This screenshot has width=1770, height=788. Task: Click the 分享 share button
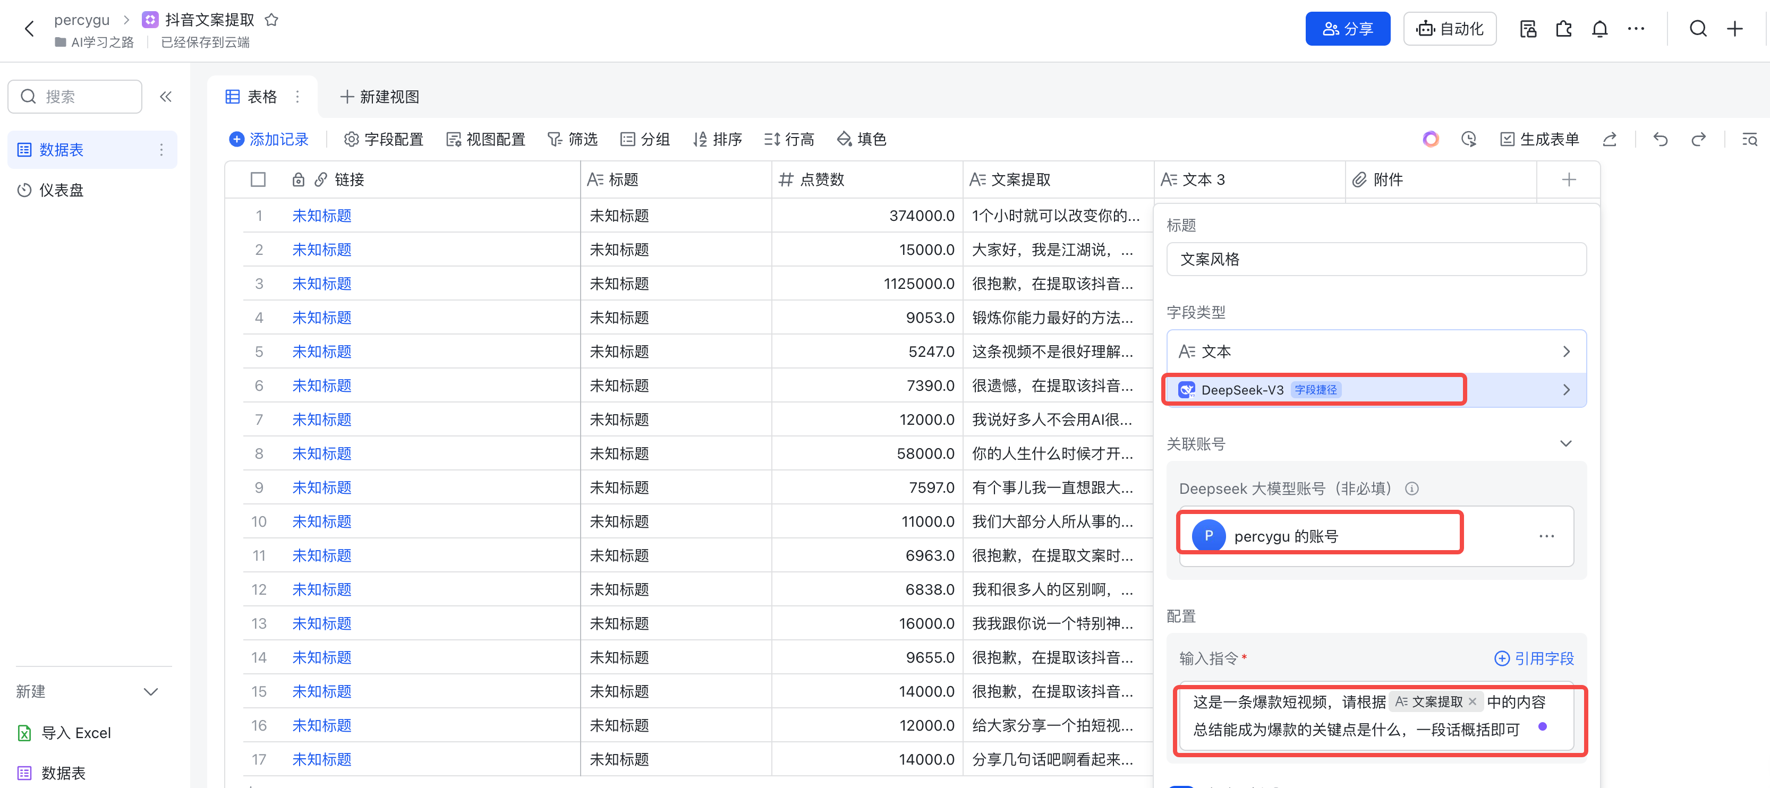[1348, 29]
